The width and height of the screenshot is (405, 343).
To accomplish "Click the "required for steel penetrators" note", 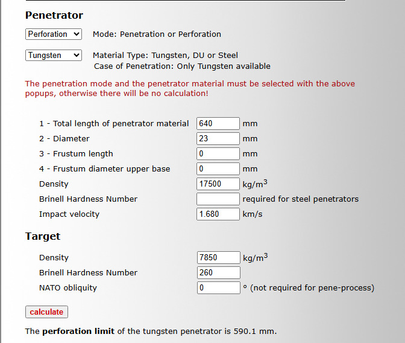I will coord(300,199).
